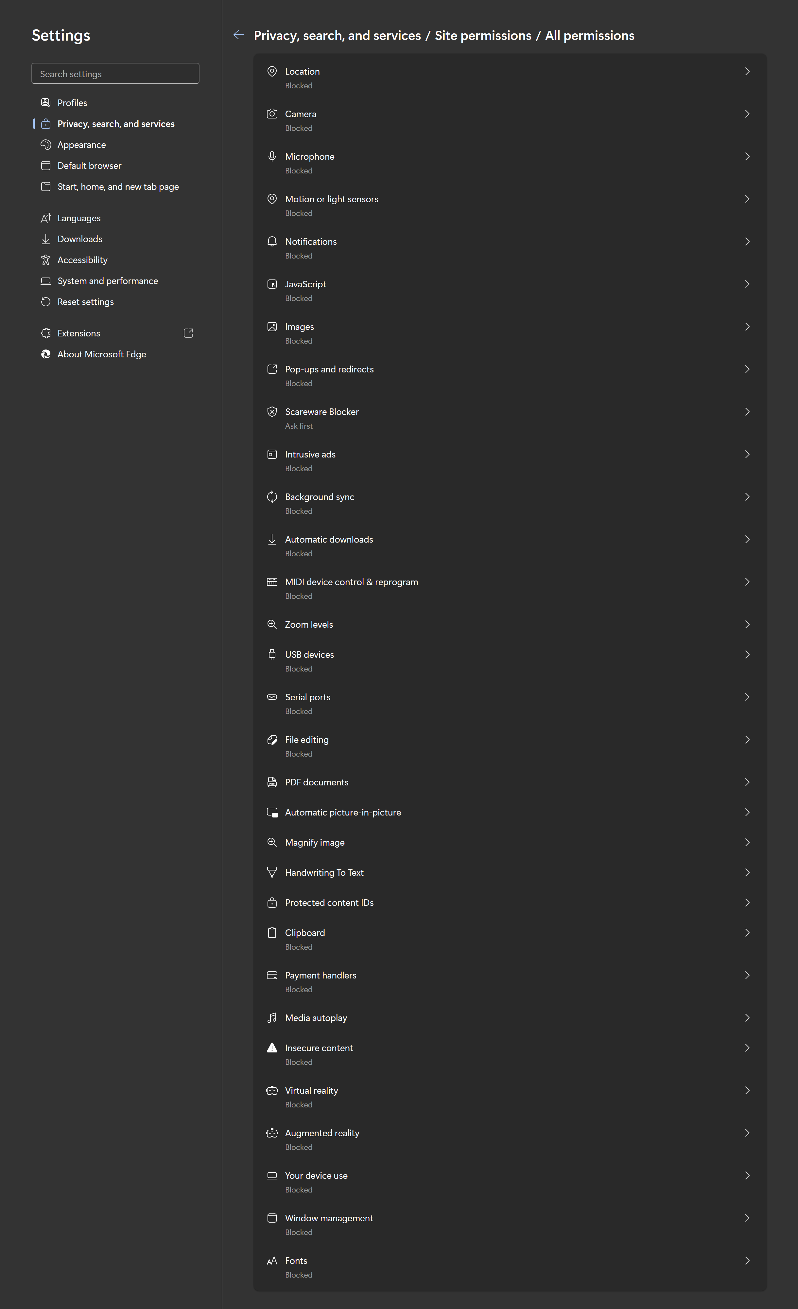798x1309 pixels.
Task: Click the Serial ports icon
Action: [272, 696]
